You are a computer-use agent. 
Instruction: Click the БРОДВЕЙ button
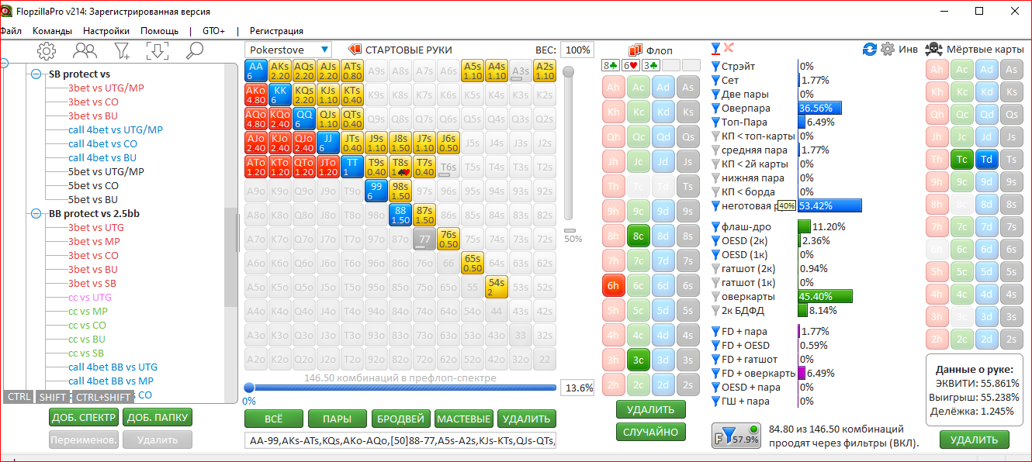coord(400,419)
